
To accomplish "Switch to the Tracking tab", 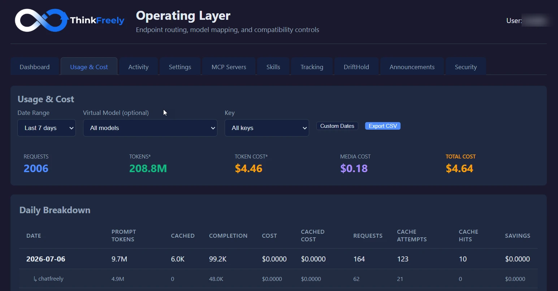I will coord(312,67).
